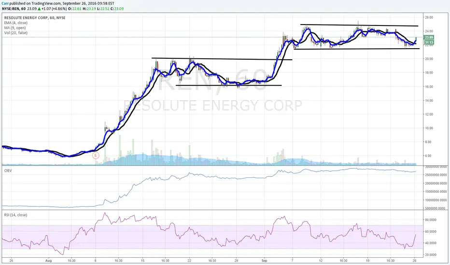Click the 26.00 price axis label
The image size is (450, 265).
[x=429, y=17]
